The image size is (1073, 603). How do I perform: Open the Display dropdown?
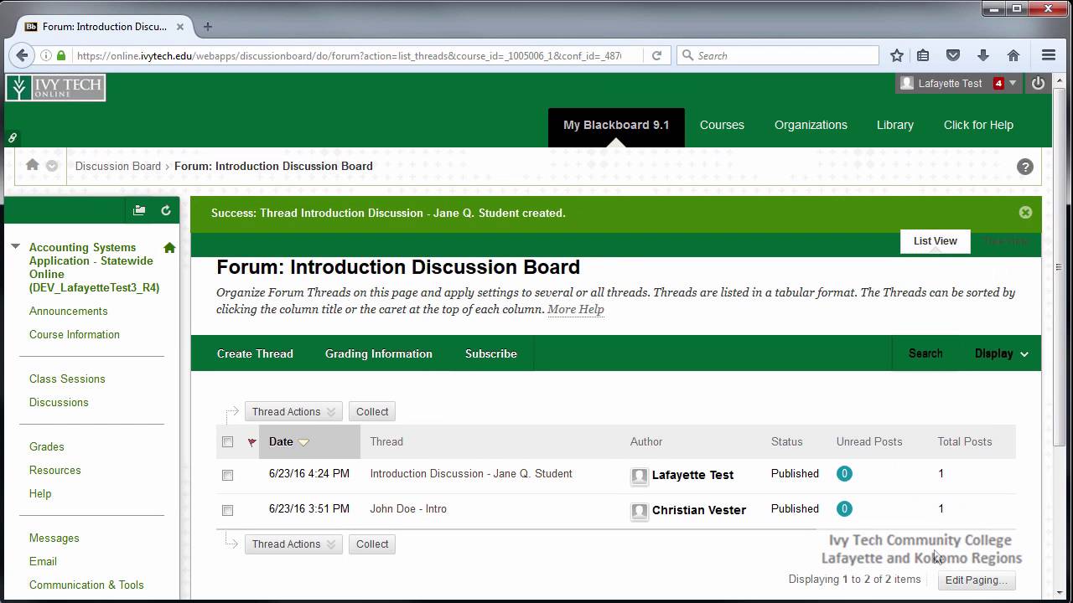1001,353
